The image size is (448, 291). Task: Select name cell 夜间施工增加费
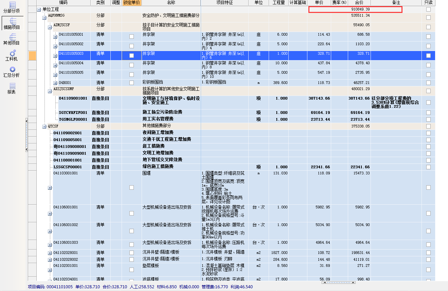pyautogui.click(x=158, y=133)
